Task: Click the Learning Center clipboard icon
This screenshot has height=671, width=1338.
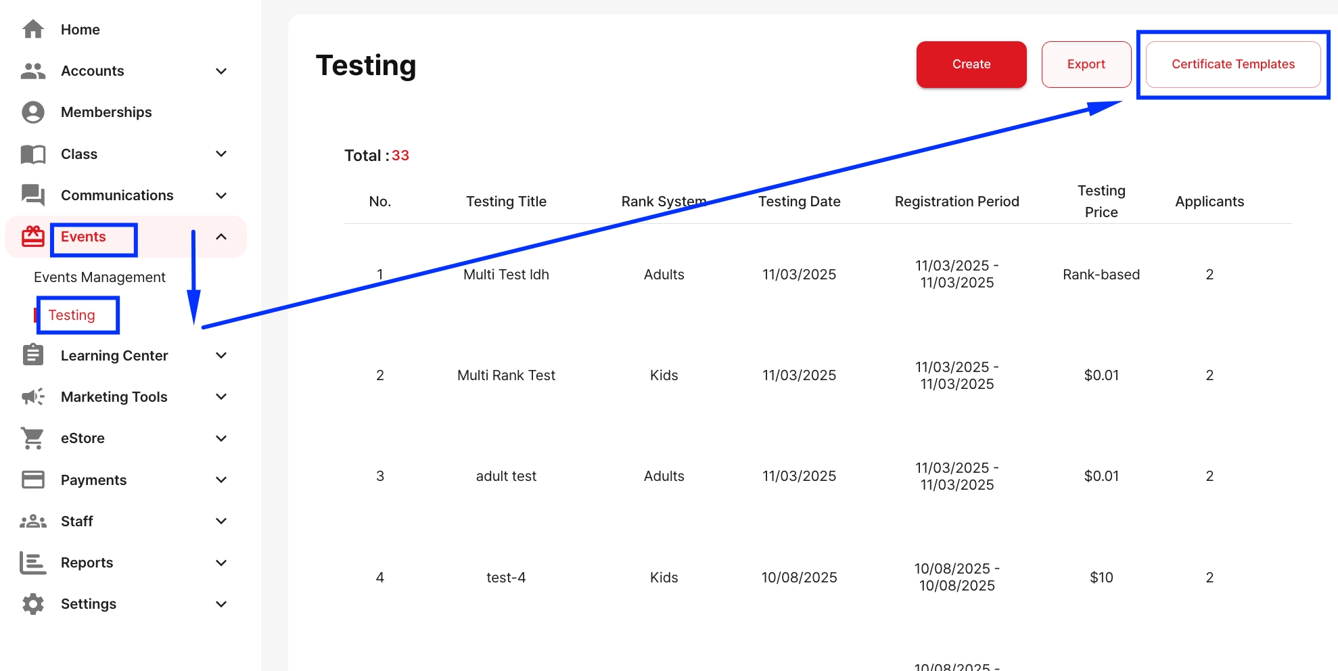Action: point(32,355)
